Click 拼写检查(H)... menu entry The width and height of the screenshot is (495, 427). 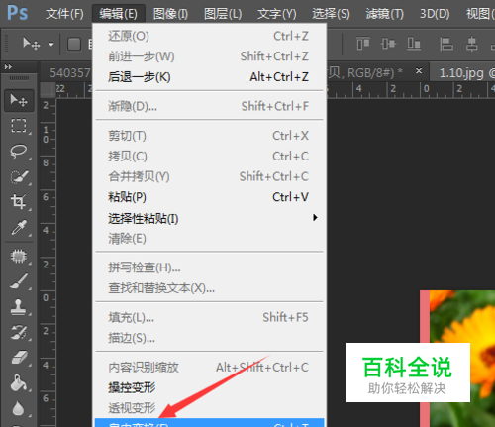pos(209,267)
